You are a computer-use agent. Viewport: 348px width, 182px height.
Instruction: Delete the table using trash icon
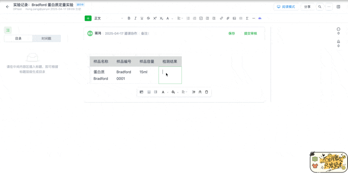[206, 92]
